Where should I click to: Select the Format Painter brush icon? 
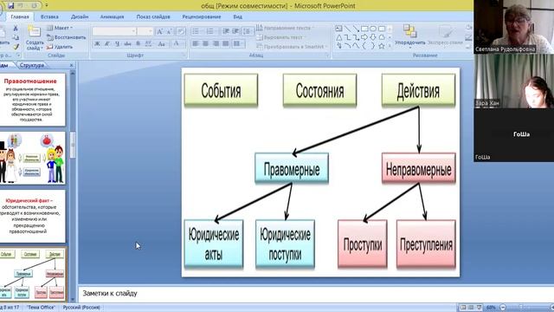pyautogui.click(x=16, y=46)
